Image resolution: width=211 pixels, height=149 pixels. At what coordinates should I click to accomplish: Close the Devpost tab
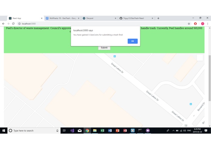pyautogui.click(x=115, y=18)
